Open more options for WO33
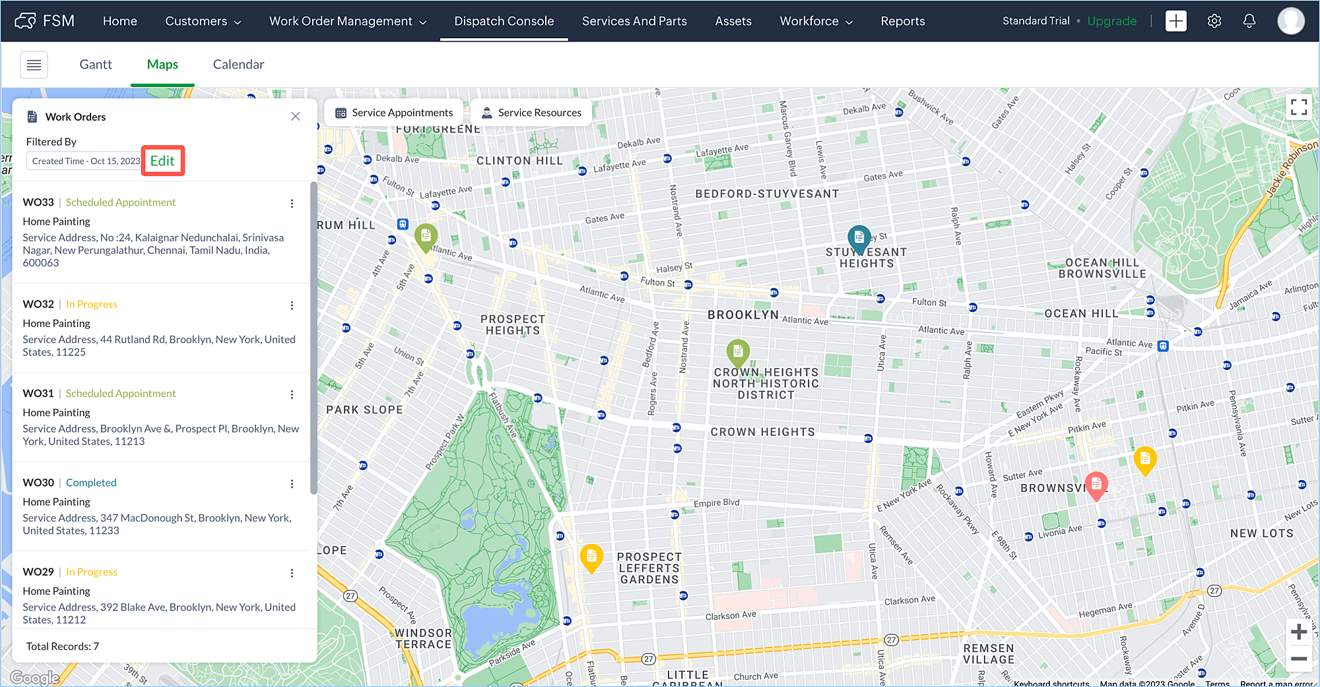Viewport: 1320px width, 687px height. (x=292, y=204)
